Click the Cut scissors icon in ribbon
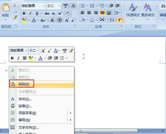The height and width of the screenshot is (134, 166). coord(15,5)
